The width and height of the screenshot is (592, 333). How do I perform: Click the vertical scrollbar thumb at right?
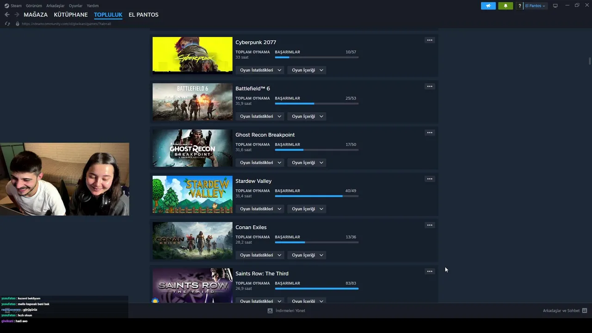click(x=590, y=61)
